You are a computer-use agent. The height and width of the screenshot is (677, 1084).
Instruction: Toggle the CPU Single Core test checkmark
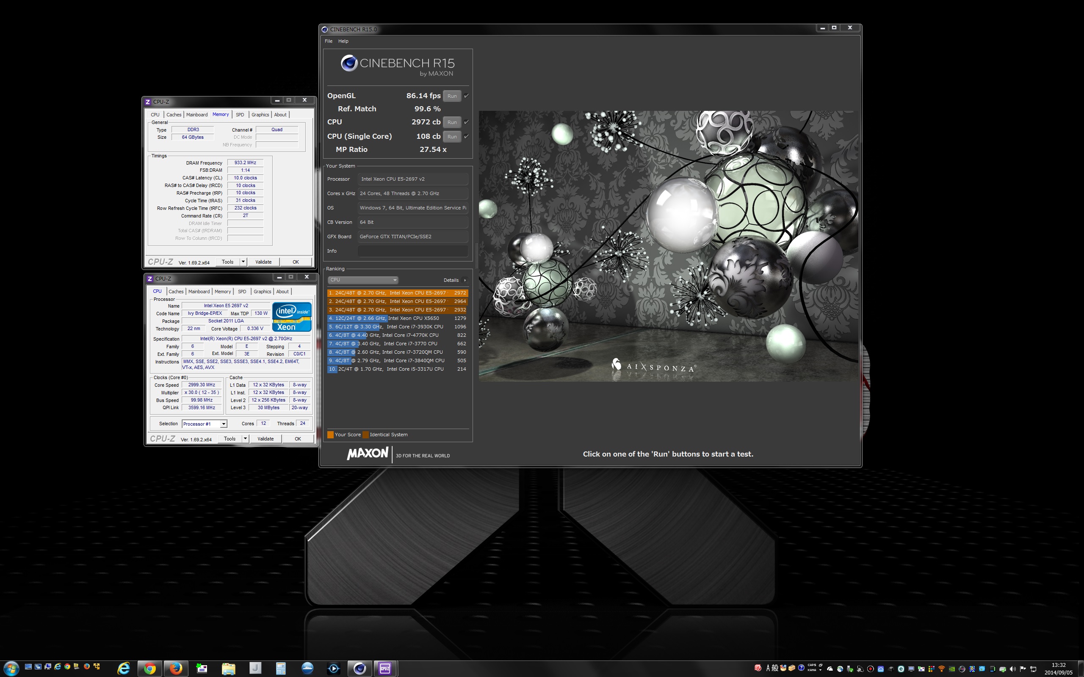click(x=466, y=137)
